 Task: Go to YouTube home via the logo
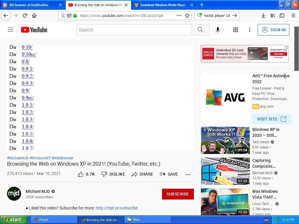coord(34,30)
